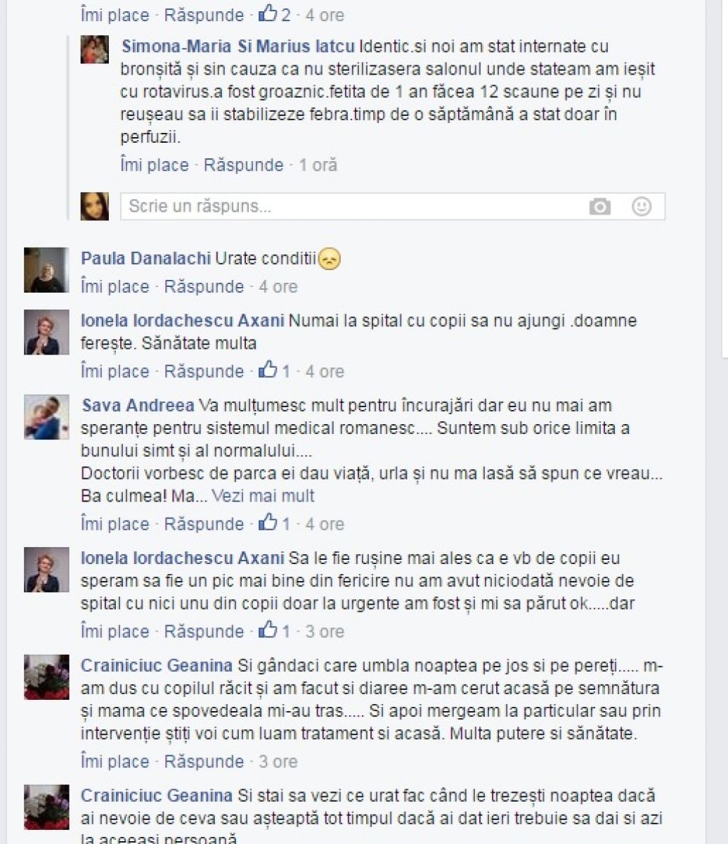The height and width of the screenshot is (844, 728).
Task: Click the avatar of Simona-Maria Si Marius Iatcu
Action: pyautogui.click(x=95, y=49)
